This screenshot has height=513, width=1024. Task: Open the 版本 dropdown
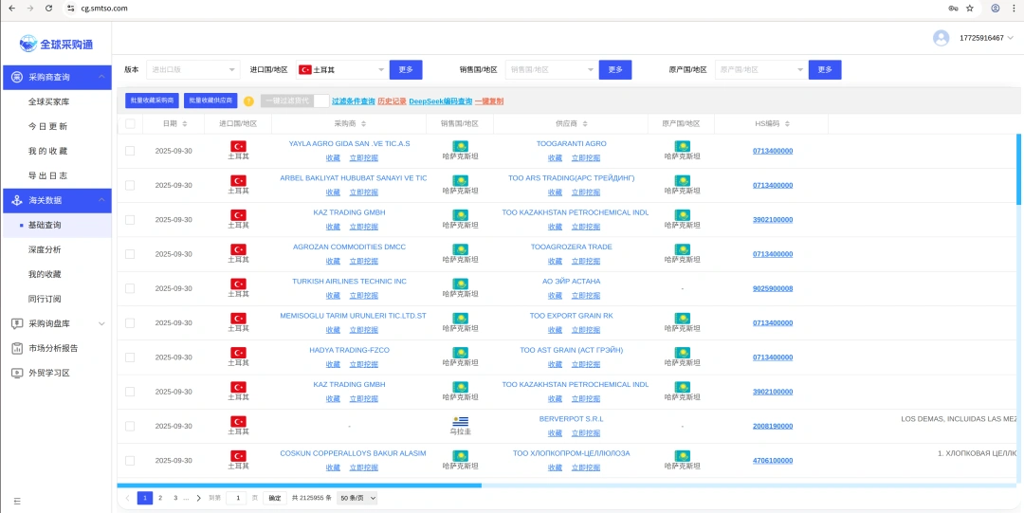click(193, 70)
